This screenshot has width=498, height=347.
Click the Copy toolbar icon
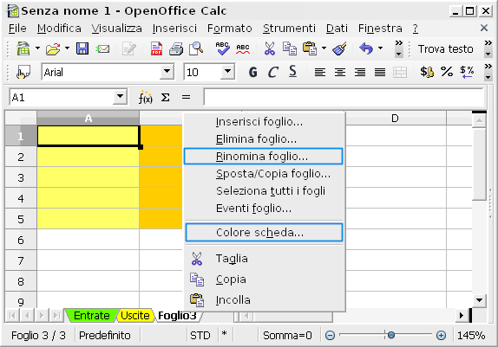(290, 48)
